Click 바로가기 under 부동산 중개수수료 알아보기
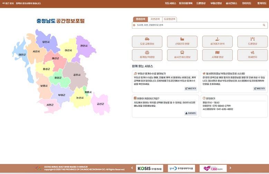269x174 pixels. 191,89
